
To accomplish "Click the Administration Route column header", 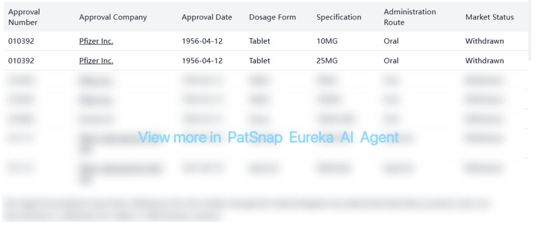I will pyautogui.click(x=410, y=17).
